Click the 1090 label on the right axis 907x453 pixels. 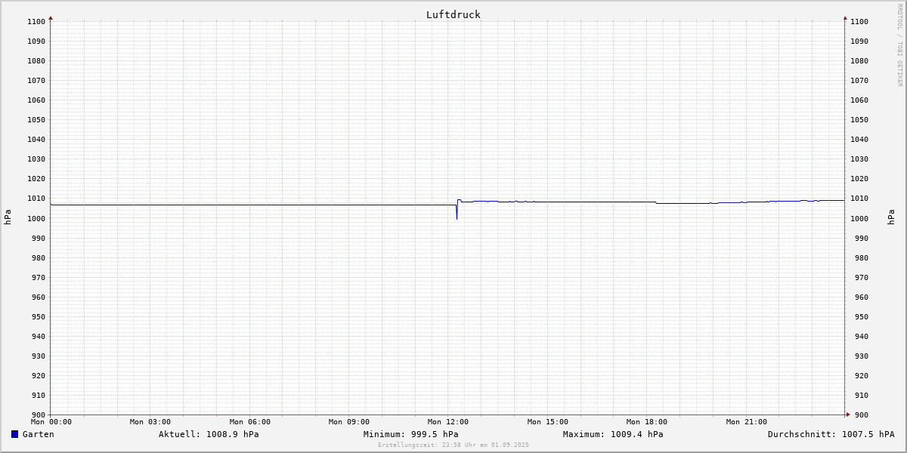(859, 42)
